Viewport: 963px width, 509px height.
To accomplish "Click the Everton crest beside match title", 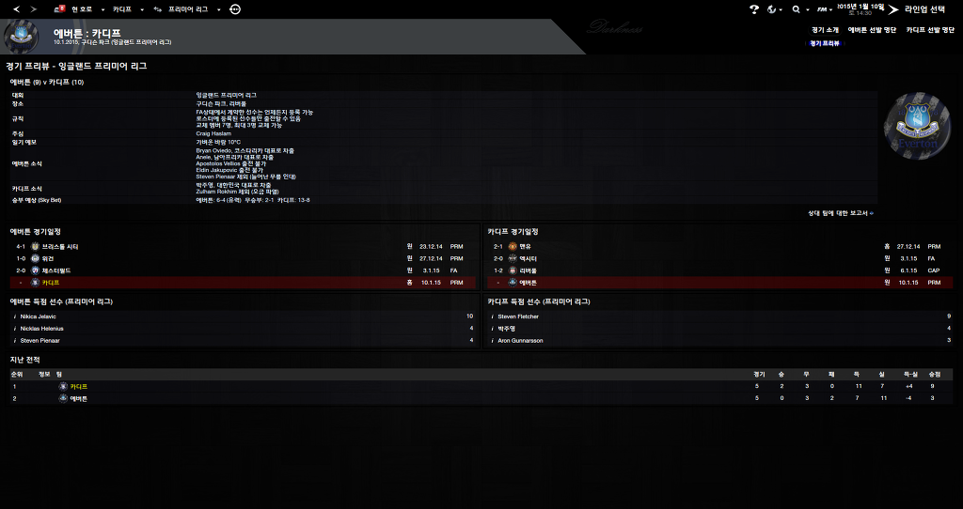I will (21, 36).
